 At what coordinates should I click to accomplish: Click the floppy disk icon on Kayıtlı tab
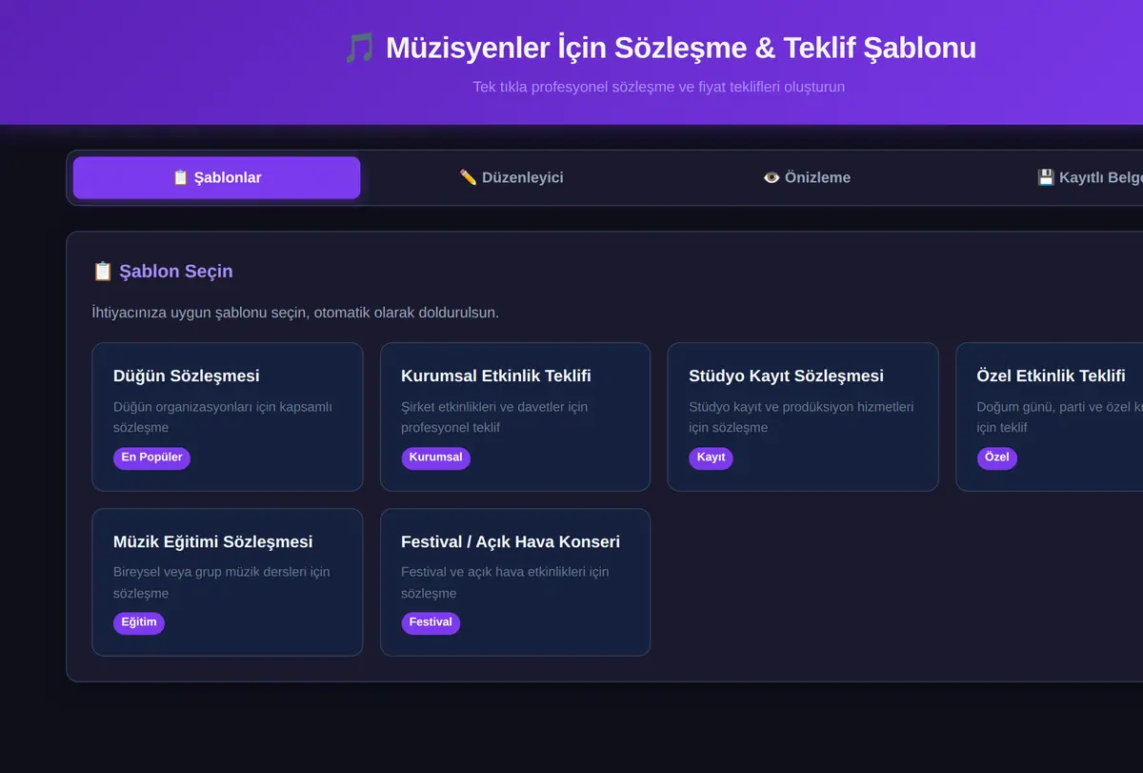tap(1046, 177)
